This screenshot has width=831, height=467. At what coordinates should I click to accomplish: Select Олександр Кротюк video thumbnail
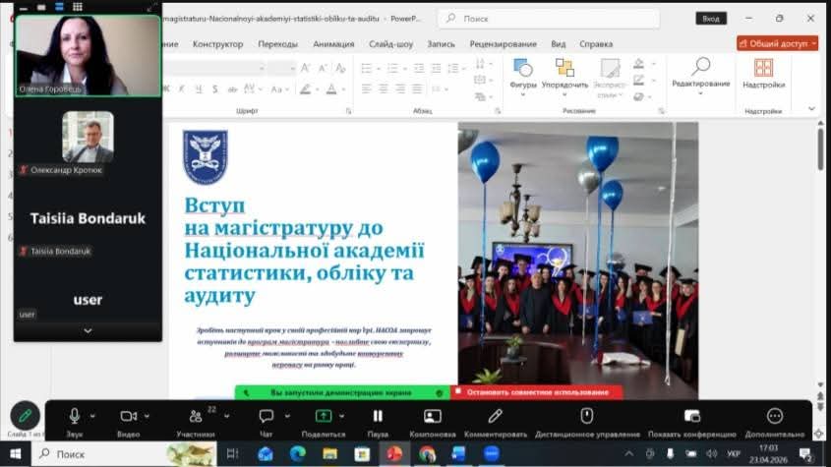tap(88, 137)
